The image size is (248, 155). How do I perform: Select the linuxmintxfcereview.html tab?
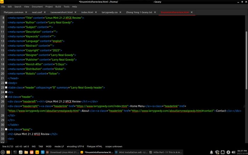coord(175,12)
